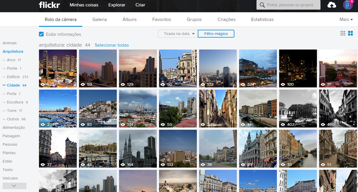Click the Flickr logo

click(x=49, y=5)
